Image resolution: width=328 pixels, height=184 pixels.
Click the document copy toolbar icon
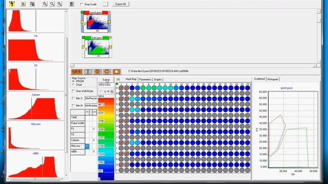pos(23,4)
